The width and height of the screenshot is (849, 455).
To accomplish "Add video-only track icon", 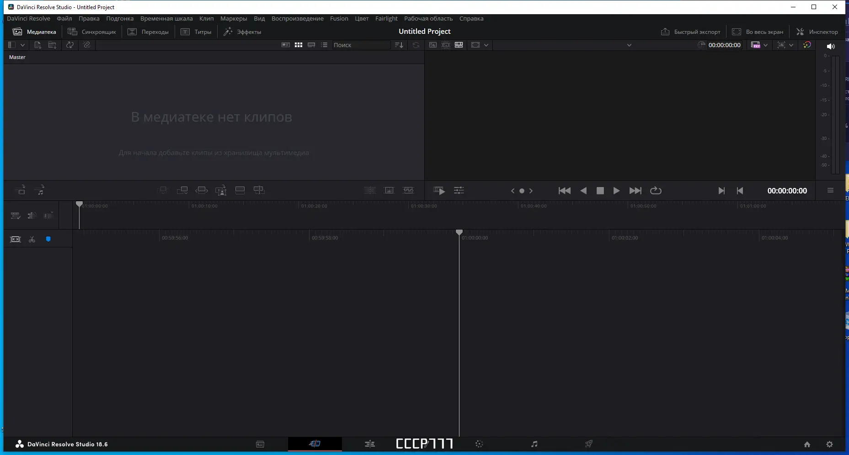I will pos(21,190).
